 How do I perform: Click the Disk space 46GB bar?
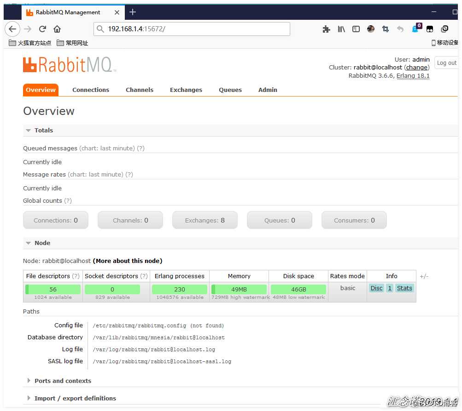click(298, 289)
